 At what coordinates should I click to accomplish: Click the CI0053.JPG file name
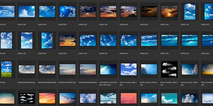pyautogui.click(x=205, y=54)
